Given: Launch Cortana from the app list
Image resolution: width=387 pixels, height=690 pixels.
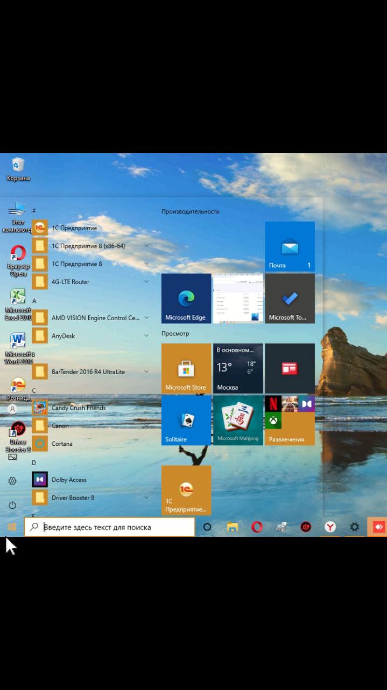Looking at the screenshot, I should 90,444.
